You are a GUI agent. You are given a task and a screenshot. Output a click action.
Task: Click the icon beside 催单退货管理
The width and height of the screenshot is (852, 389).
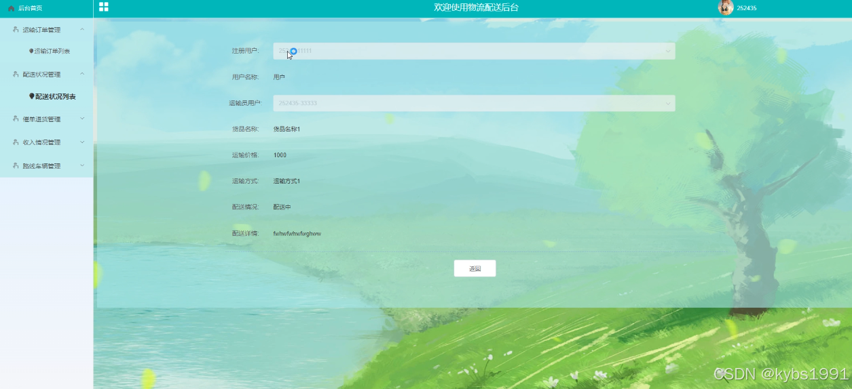tap(16, 119)
